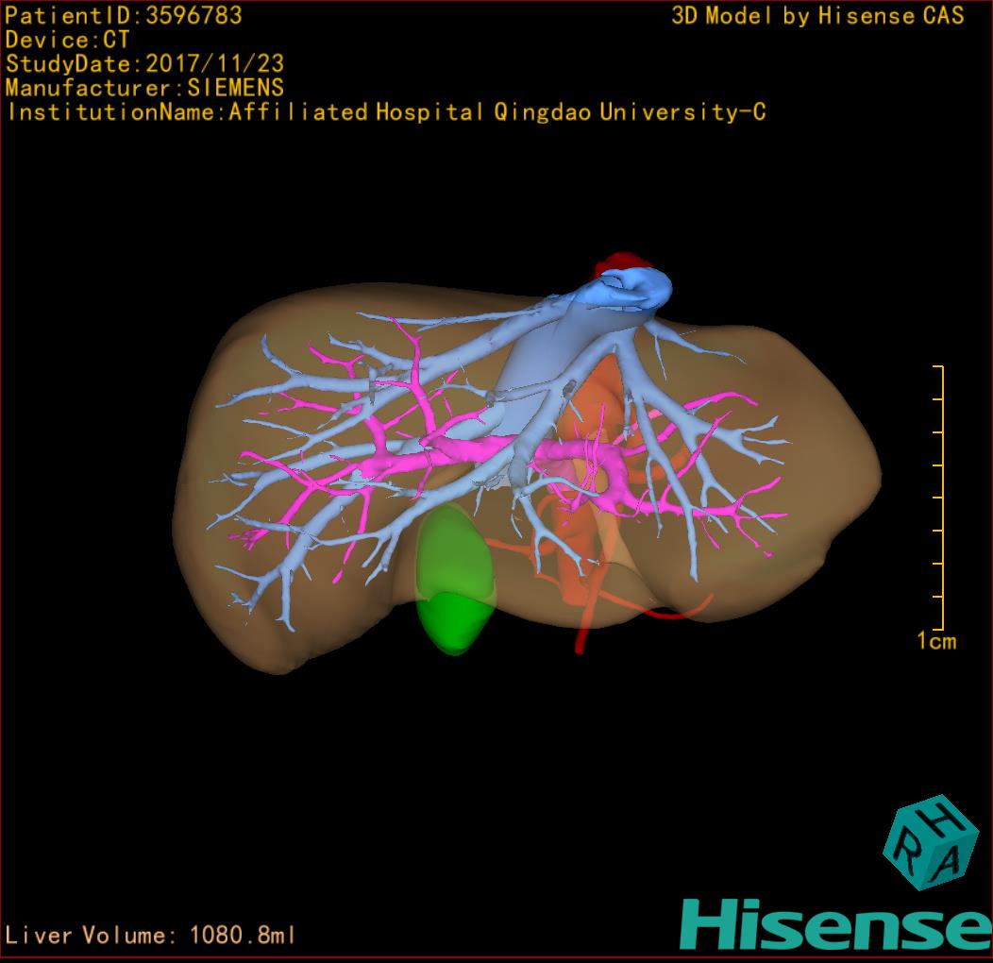
Task: Click the PatientID text overlay
Action: click(x=124, y=15)
